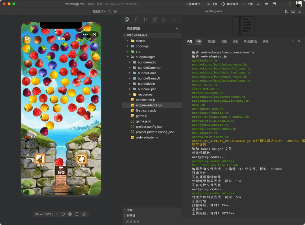Open the more actions dots beside extensions row
Image resolution: width=305 pixels, height=225 pixels.
click(173, 19)
